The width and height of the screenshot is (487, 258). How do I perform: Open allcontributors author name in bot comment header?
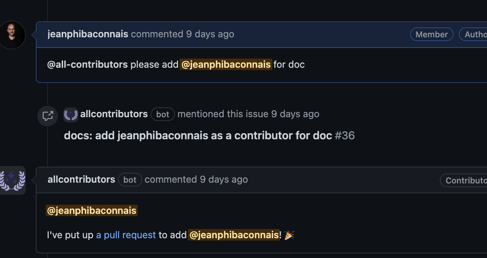81,180
